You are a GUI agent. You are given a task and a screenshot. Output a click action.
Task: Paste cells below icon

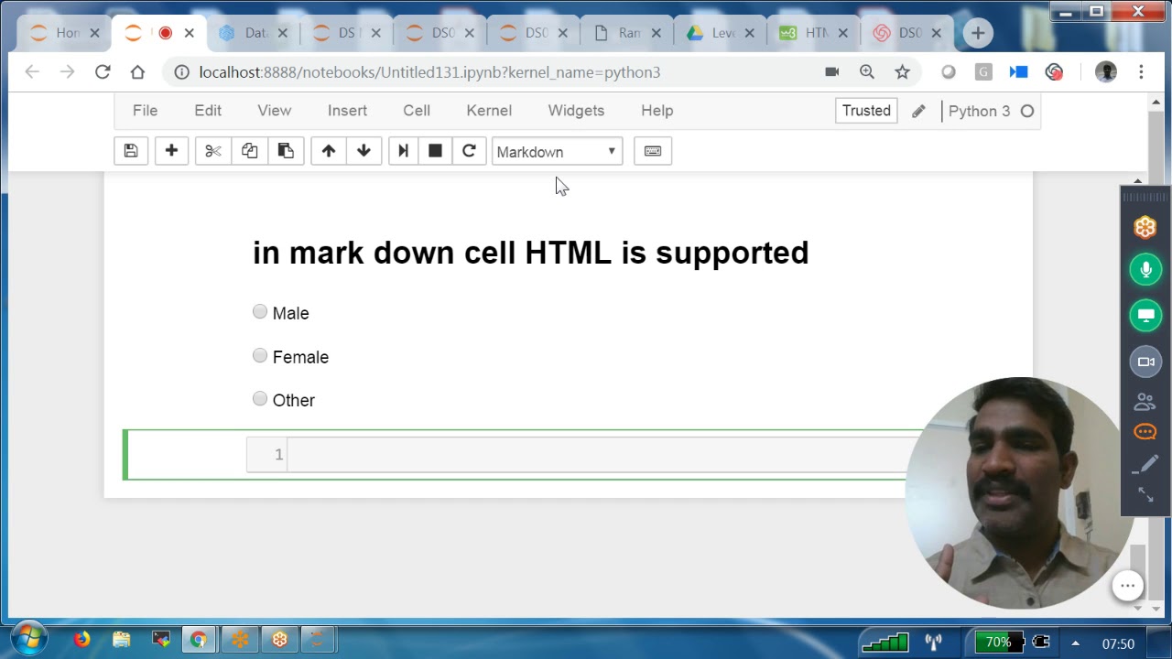[286, 151]
